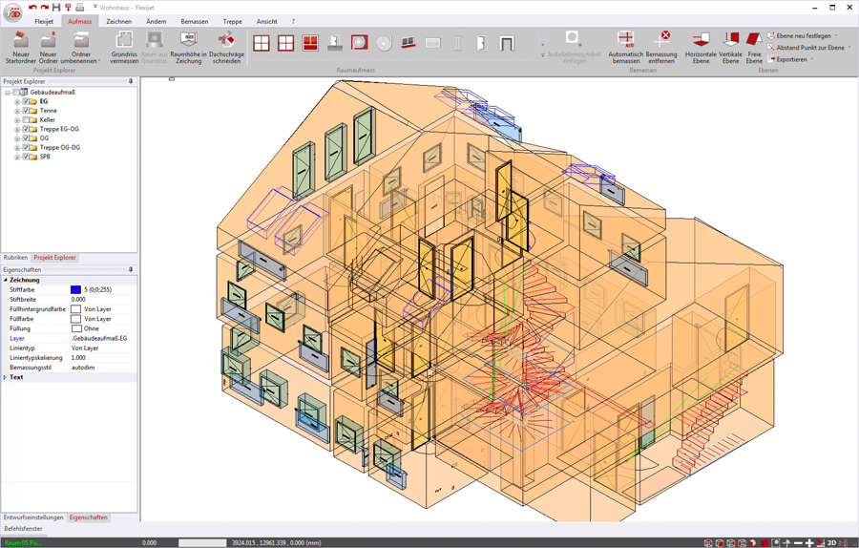Select the Vertikale Ebene tool
The image size is (859, 548).
click(730, 41)
